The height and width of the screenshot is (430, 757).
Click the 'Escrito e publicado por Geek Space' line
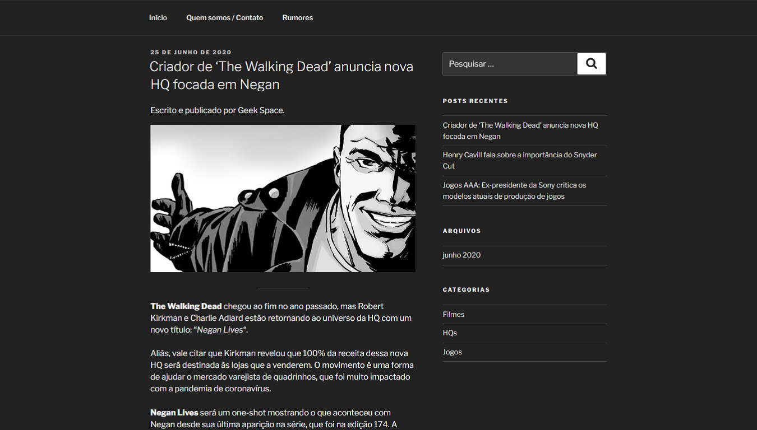coord(218,111)
